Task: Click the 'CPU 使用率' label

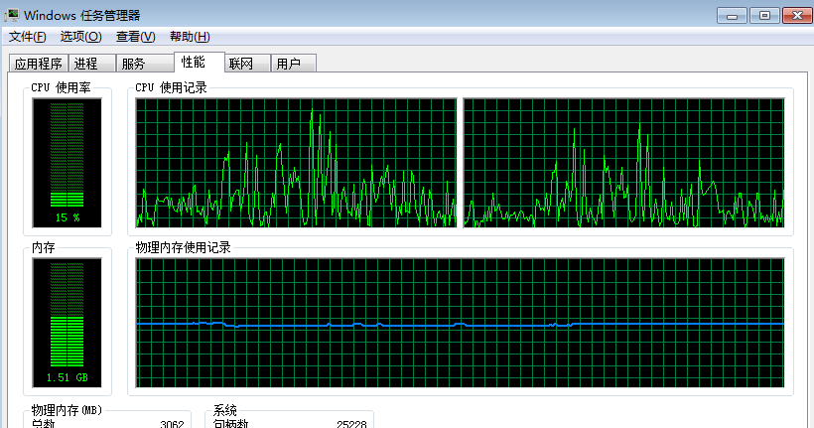Action: coord(61,87)
